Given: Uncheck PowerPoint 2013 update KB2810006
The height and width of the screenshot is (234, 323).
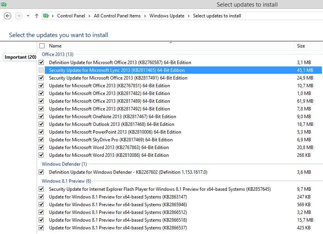Looking at the screenshot, I should [41, 132].
